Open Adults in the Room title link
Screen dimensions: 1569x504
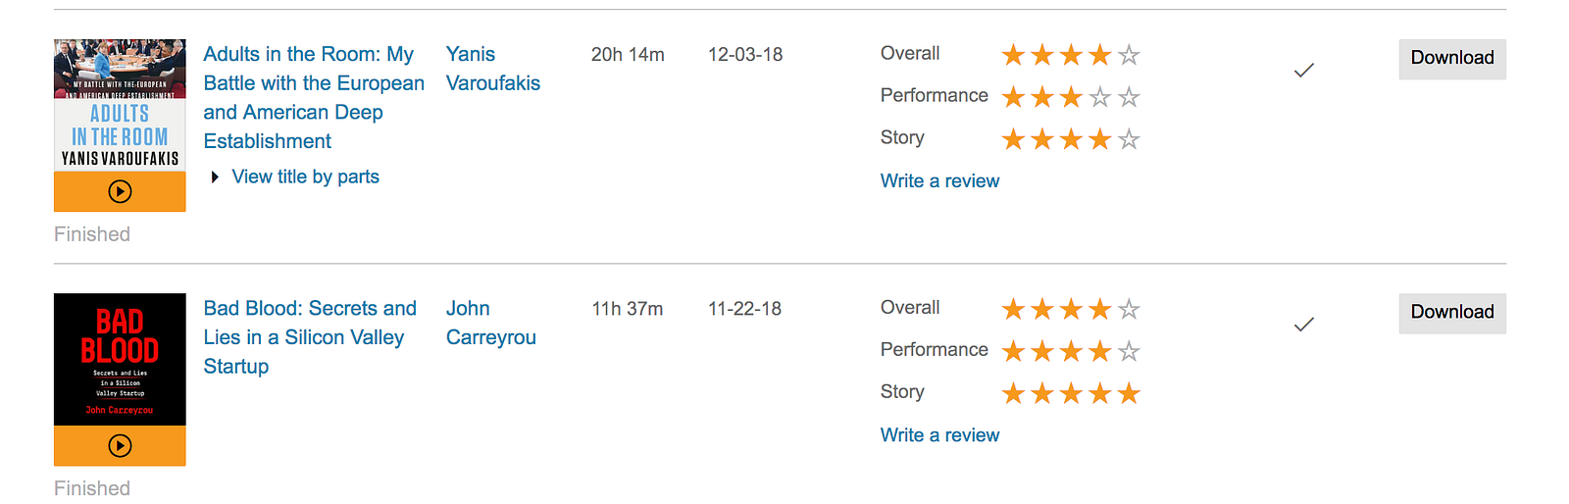pos(314,97)
